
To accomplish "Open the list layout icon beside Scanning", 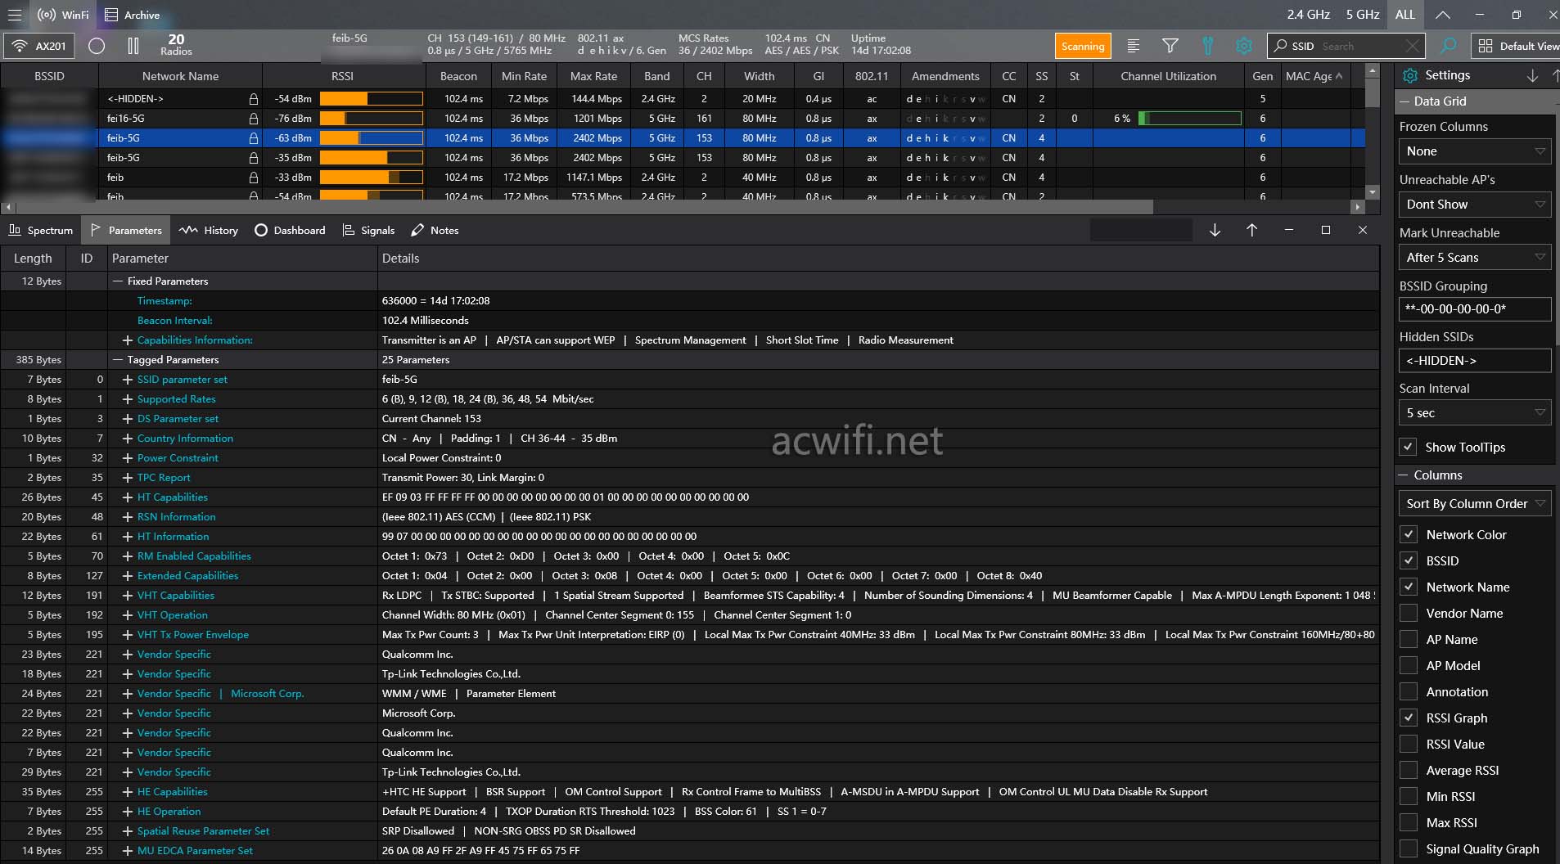I will [1134, 46].
